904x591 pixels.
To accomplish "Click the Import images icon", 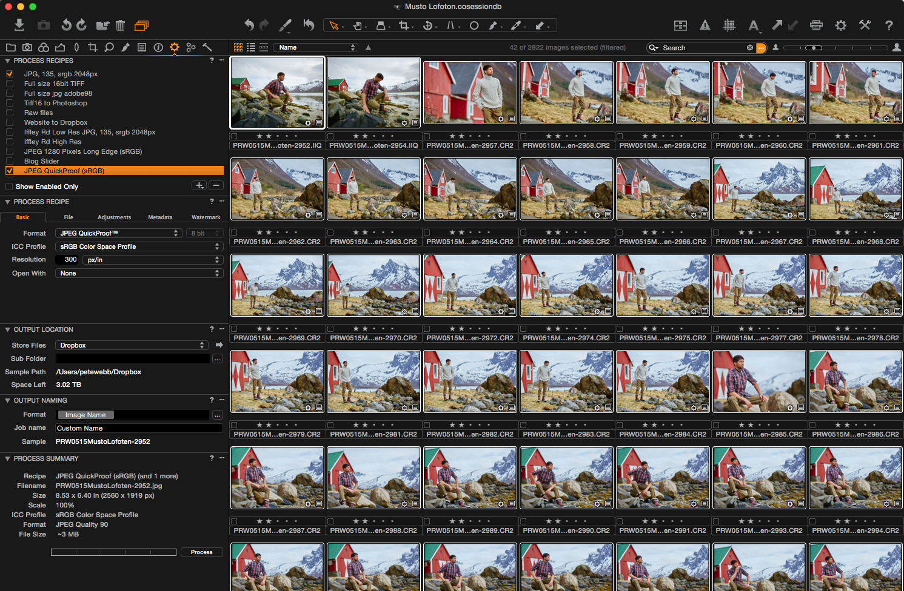I will point(19,25).
